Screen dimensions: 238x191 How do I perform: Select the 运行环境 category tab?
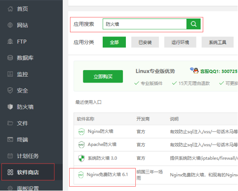[180, 42]
